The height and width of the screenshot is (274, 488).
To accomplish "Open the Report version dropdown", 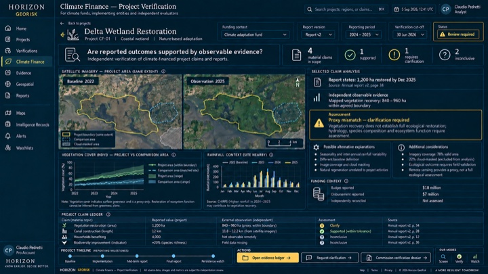I will tap(318, 35).
